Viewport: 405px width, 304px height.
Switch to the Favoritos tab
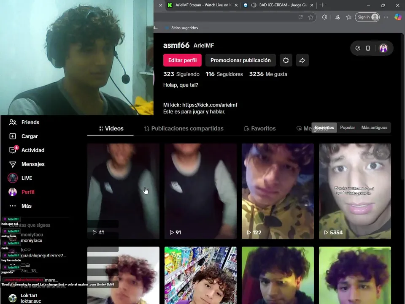tap(260, 128)
